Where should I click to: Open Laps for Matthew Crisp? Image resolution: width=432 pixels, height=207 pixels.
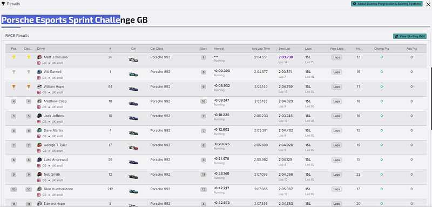336,102
